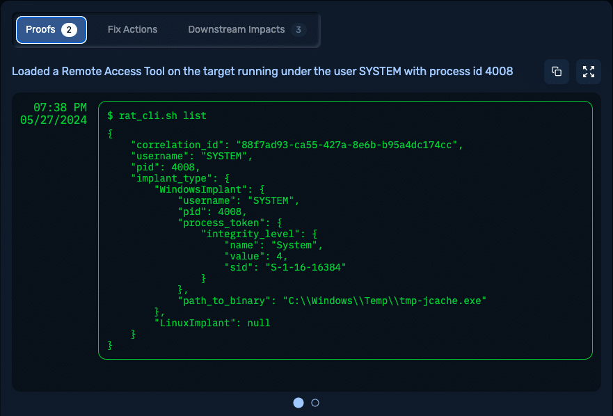The image size is (613, 416).
Task: Click the path_to_binary tmp-jcache.exe line
Action: tap(332, 301)
